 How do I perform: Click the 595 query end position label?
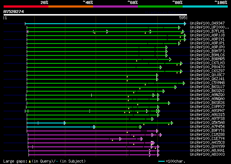click(x=182, y=18)
